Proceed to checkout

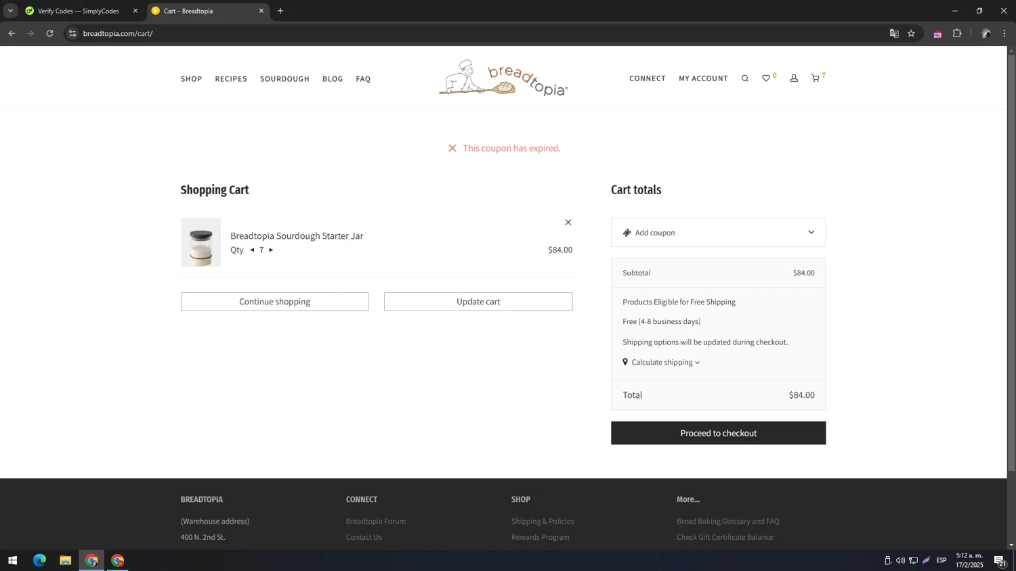[x=718, y=433]
